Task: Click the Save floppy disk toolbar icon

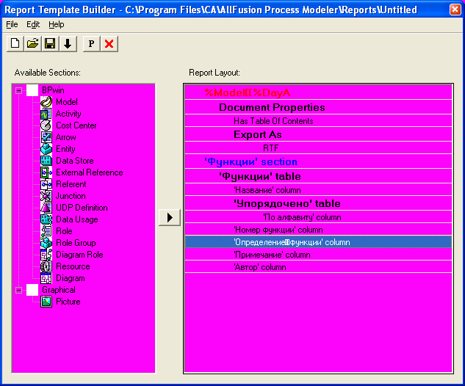Action: click(x=50, y=44)
